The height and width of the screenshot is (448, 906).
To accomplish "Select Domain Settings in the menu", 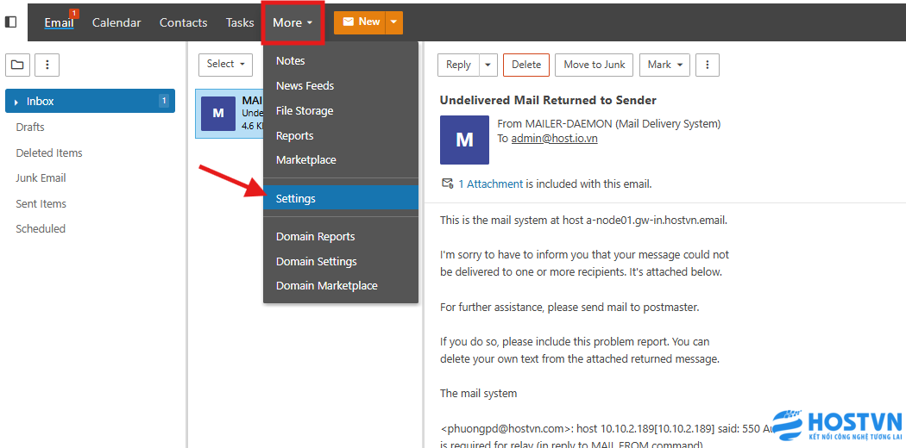I will click(x=316, y=261).
